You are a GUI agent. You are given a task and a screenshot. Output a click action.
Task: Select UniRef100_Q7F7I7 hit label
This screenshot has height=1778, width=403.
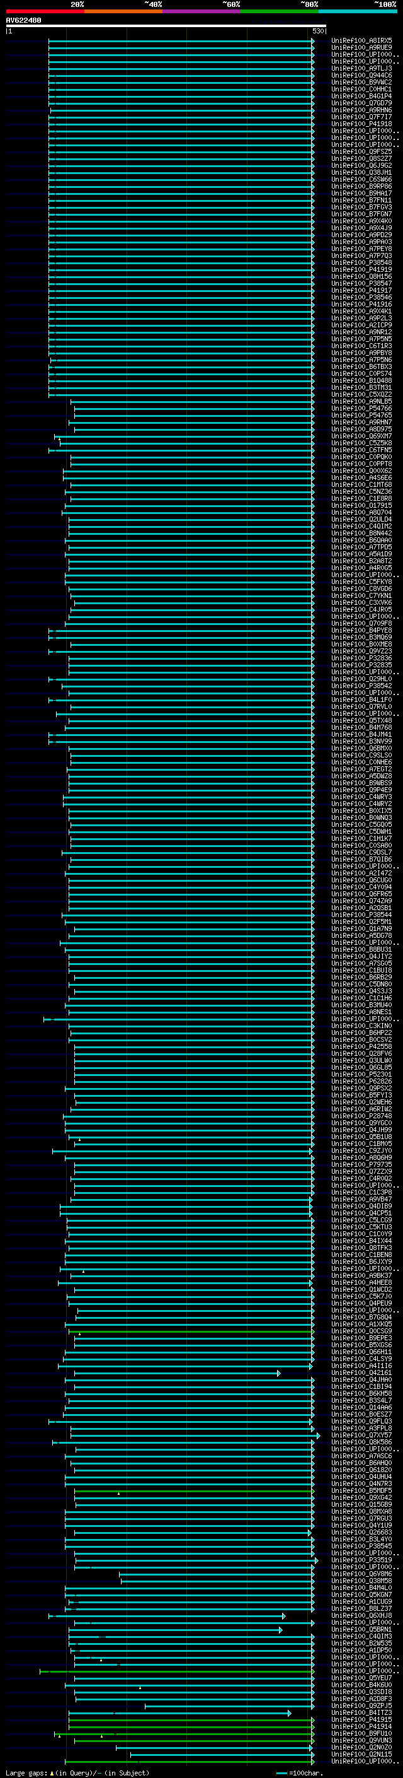coord(361,117)
